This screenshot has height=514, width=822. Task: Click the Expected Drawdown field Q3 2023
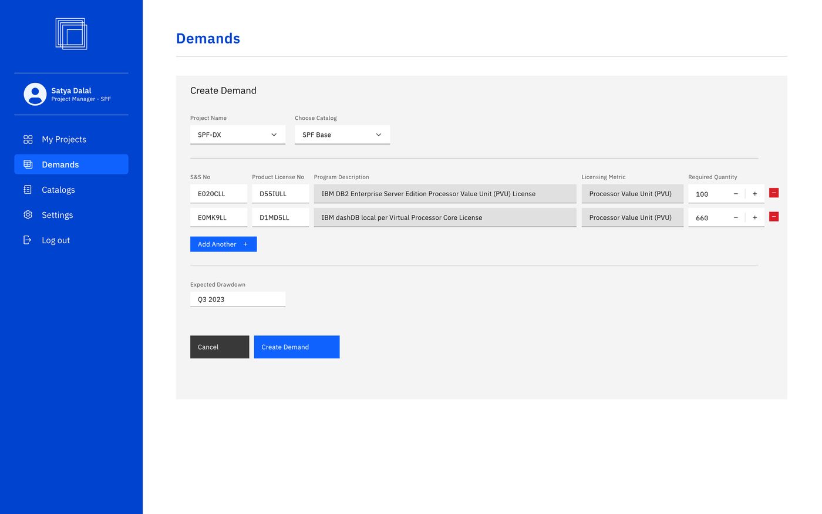pyautogui.click(x=238, y=300)
